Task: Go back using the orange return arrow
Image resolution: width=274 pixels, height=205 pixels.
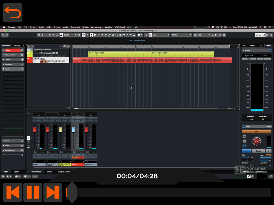Action: 13,13
